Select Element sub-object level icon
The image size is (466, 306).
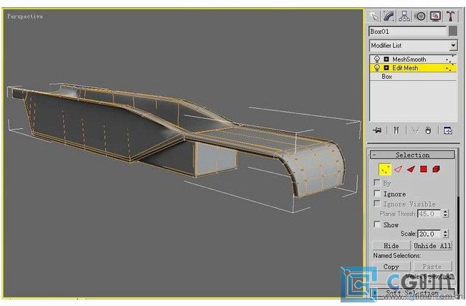click(x=436, y=169)
